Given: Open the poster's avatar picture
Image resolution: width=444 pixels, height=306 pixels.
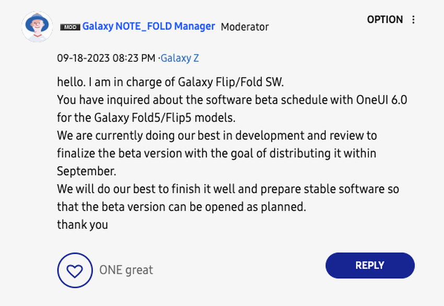Looking at the screenshot, I should coord(37,27).
